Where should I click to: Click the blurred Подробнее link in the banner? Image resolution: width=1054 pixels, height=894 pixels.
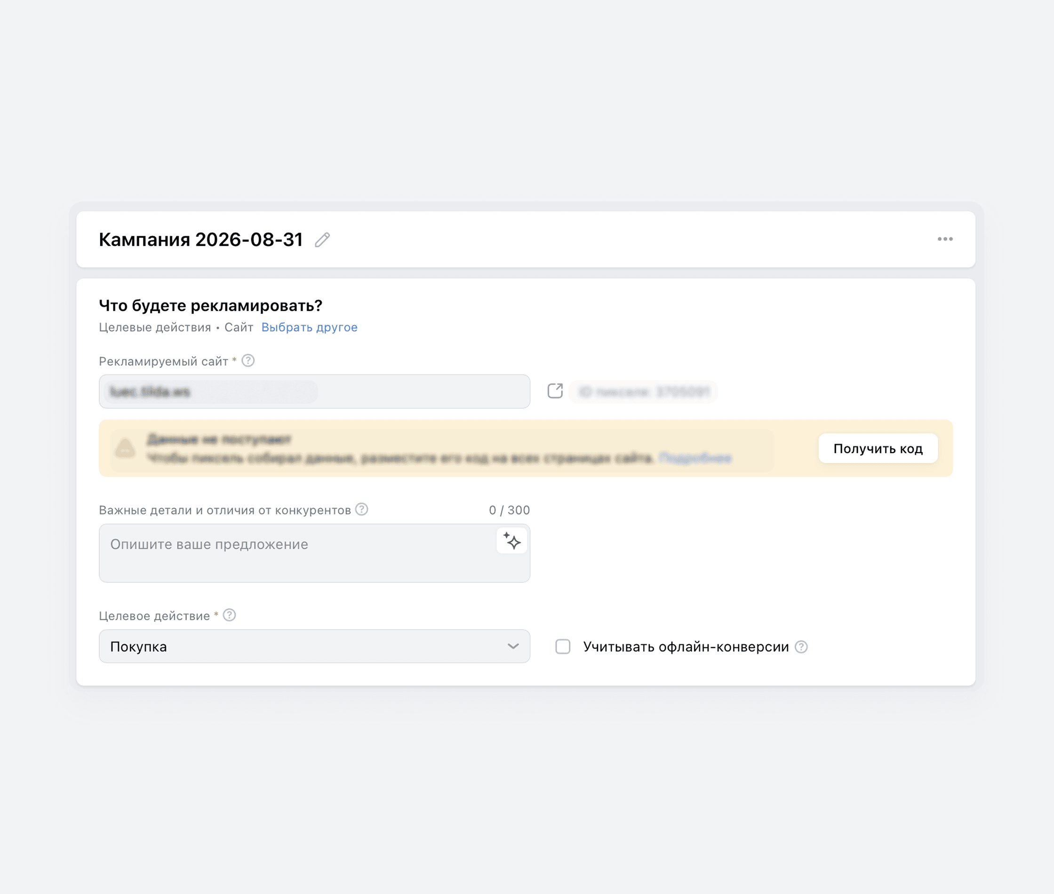[x=695, y=458]
